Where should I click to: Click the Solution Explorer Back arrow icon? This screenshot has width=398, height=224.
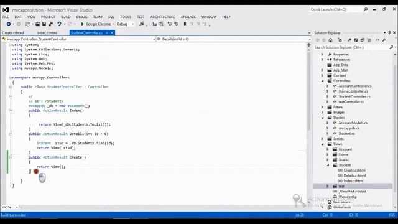[317, 40]
